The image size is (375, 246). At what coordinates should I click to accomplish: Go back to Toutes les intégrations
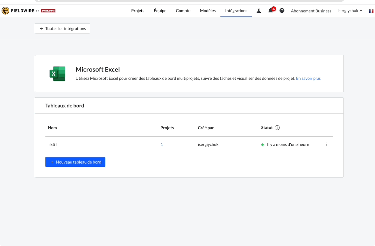[62, 28]
